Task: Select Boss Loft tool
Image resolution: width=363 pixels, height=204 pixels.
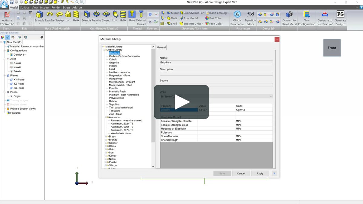Action: [68, 17]
